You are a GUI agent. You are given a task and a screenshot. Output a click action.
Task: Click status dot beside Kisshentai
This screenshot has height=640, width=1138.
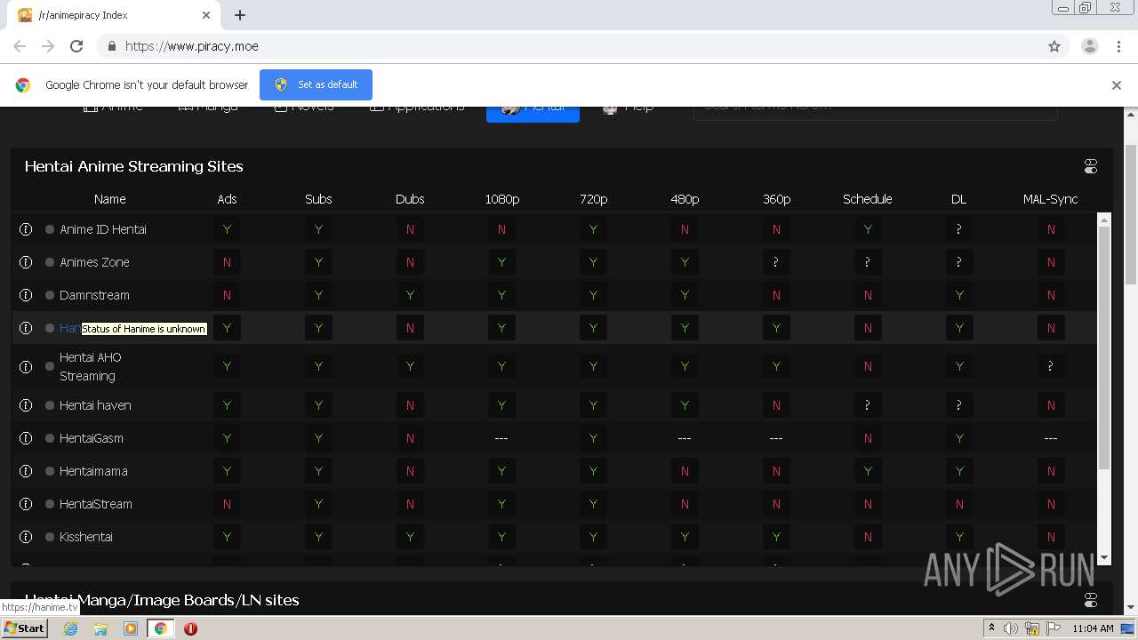pyautogui.click(x=50, y=537)
